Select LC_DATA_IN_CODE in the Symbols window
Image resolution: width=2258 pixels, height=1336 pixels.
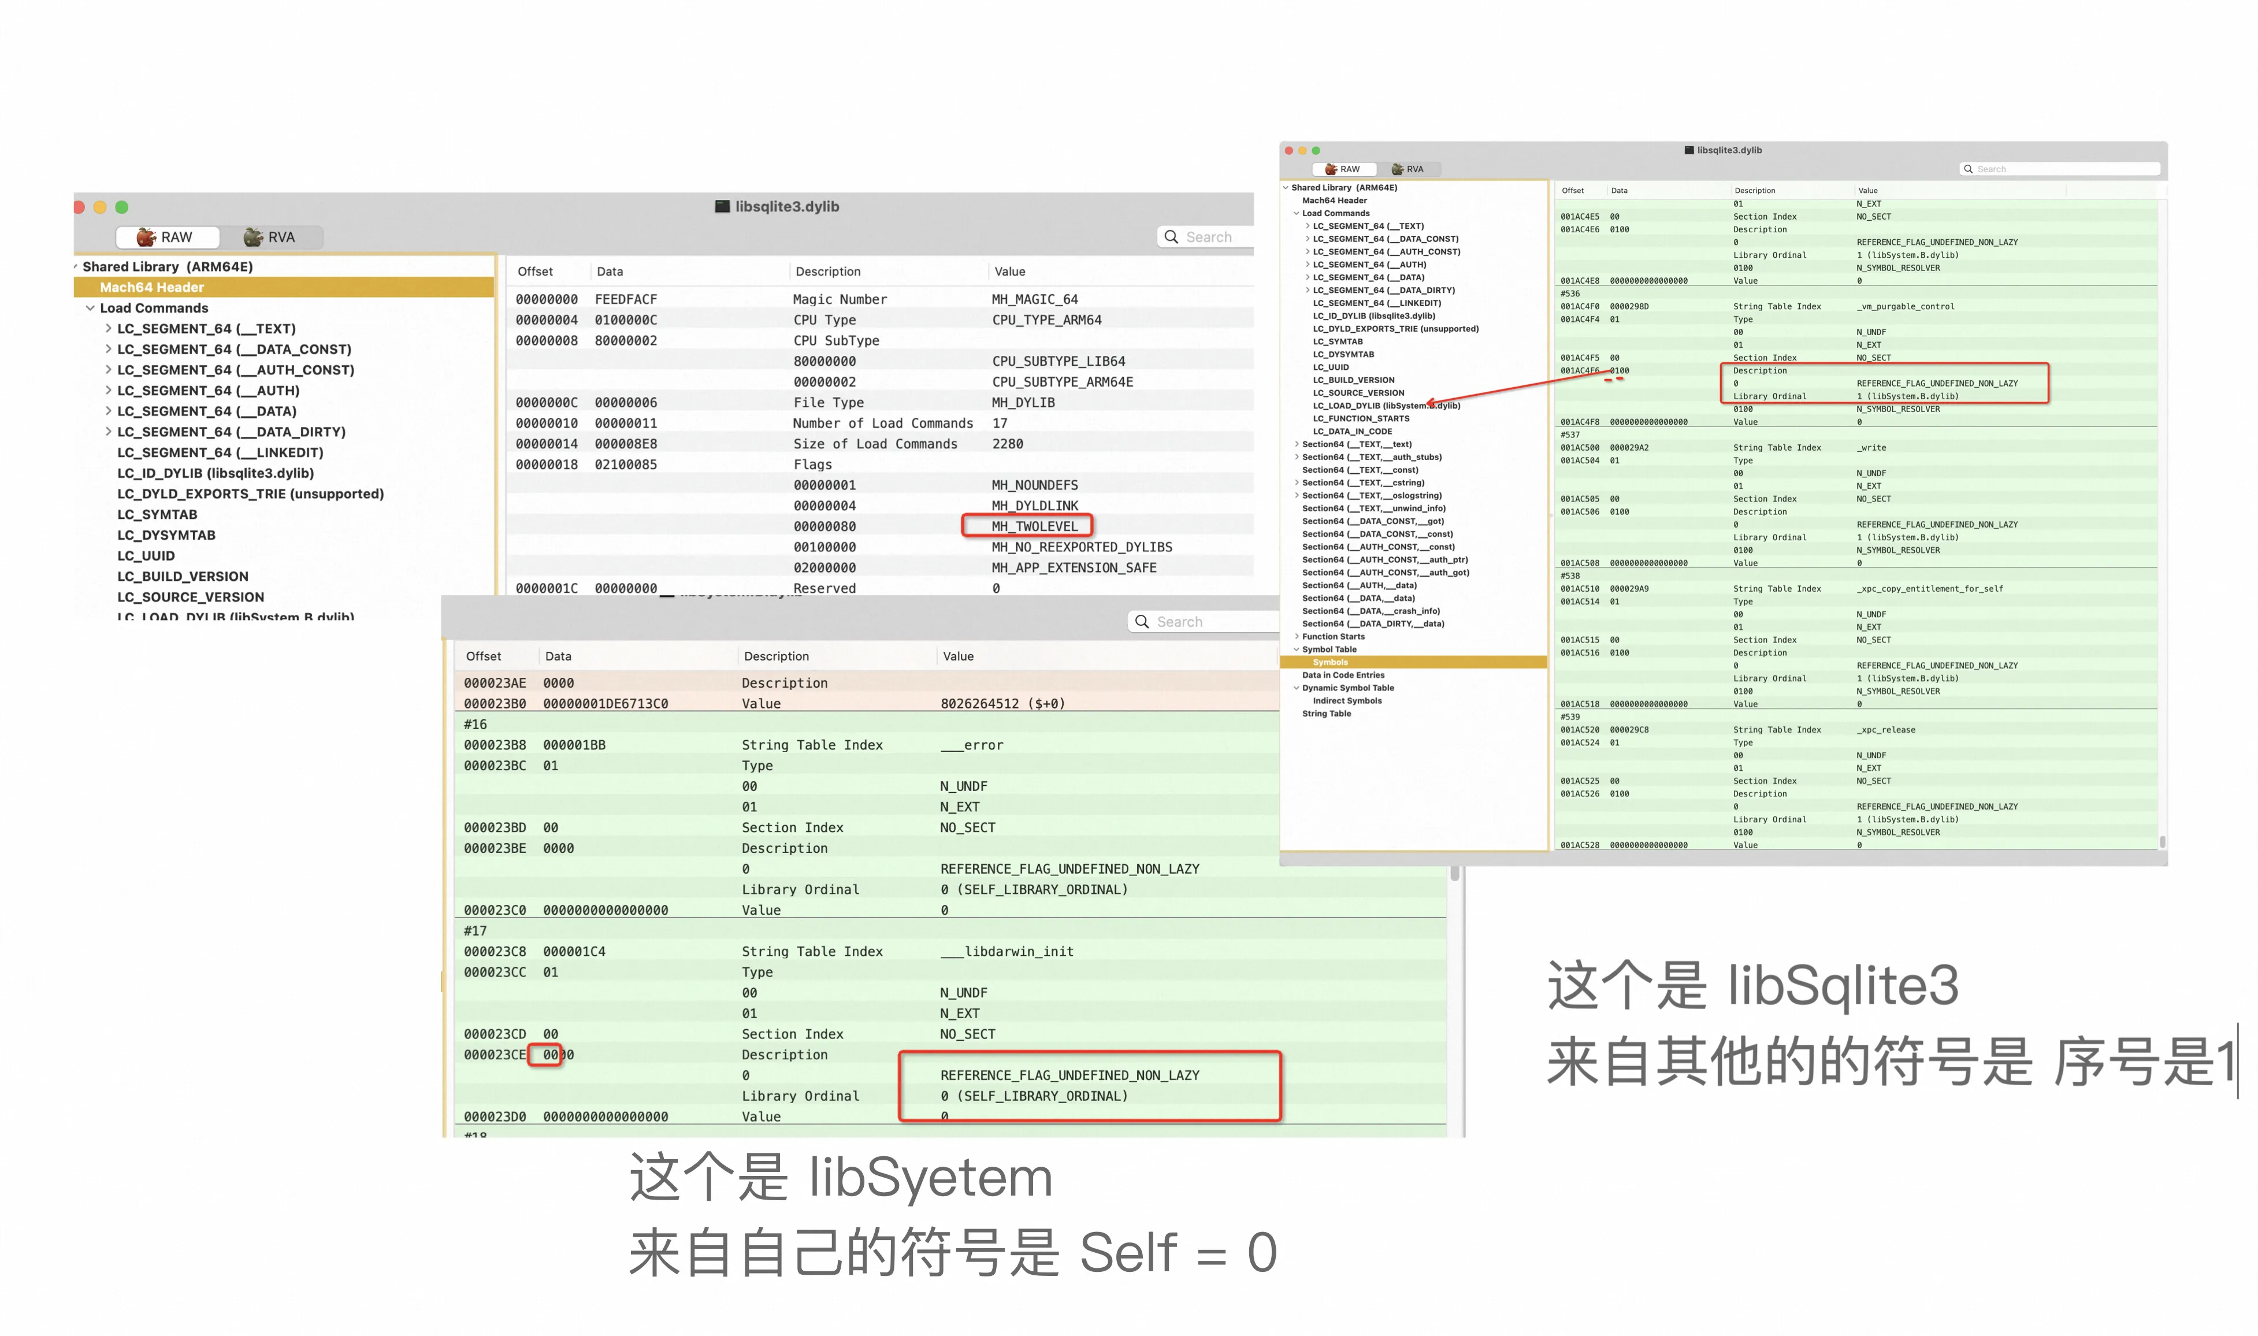coord(1352,432)
